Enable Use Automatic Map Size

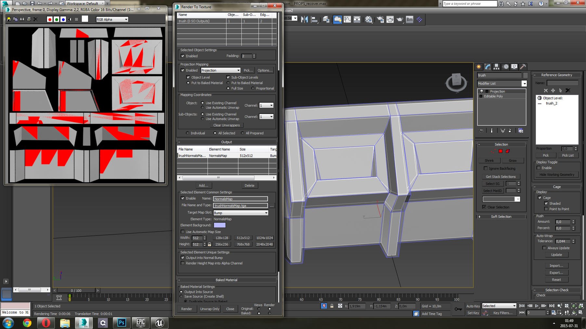183,232
